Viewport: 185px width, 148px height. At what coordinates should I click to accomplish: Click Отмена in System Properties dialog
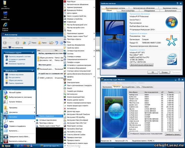(164, 72)
